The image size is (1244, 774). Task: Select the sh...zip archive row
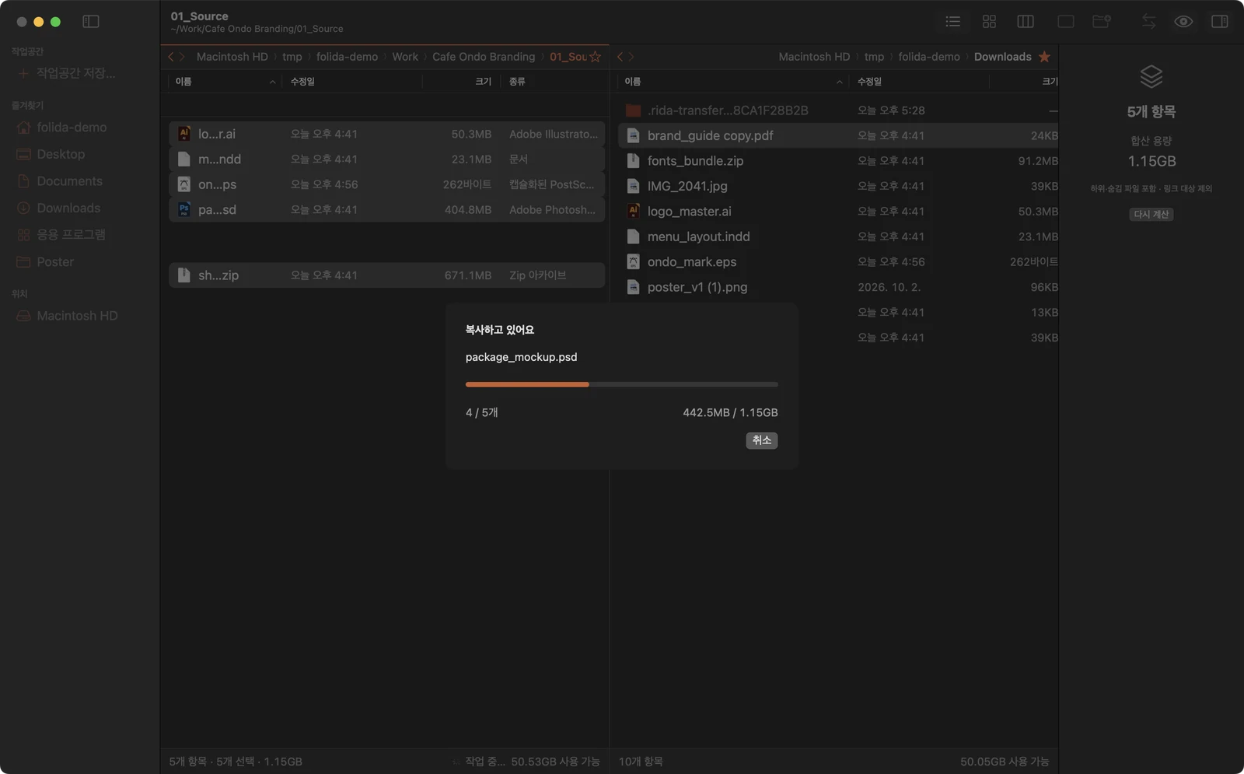(x=386, y=275)
